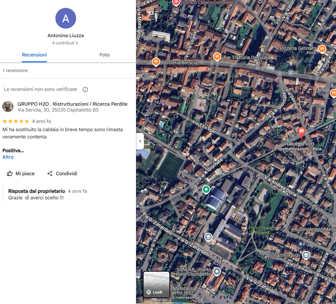Click 'Le recensioni non sono verificate' text
The width and height of the screenshot is (336, 304).
pyautogui.click(x=40, y=89)
